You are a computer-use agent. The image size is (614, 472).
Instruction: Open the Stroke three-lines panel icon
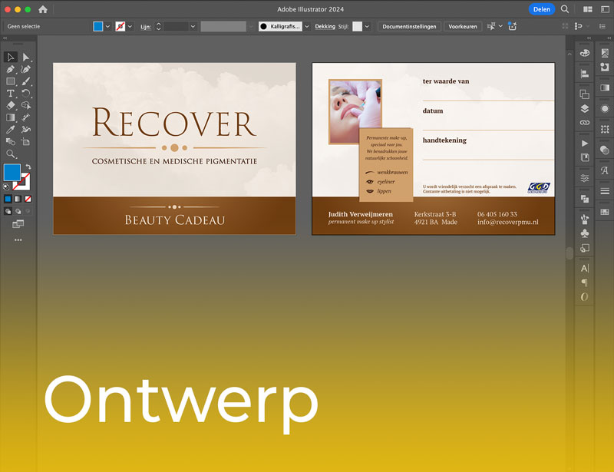pyautogui.click(x=605, y=191)
